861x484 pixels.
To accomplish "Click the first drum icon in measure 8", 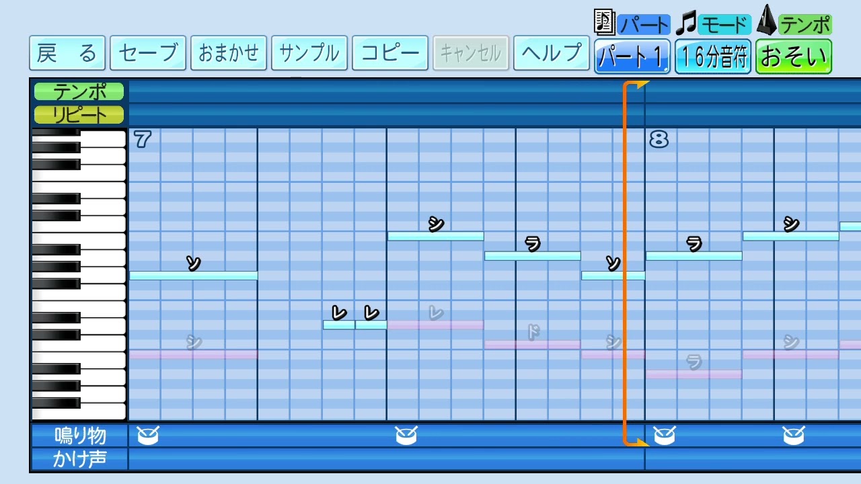I will pyautogui.click(x=664, y=436).
